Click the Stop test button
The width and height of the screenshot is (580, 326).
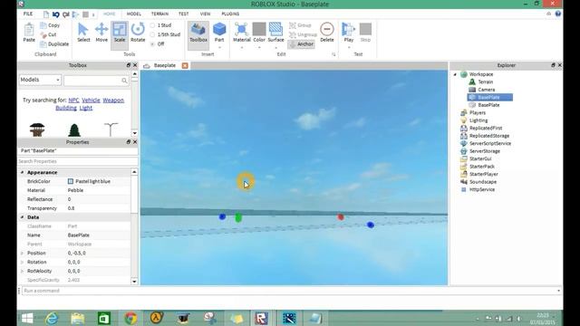(x=365, y=33)
